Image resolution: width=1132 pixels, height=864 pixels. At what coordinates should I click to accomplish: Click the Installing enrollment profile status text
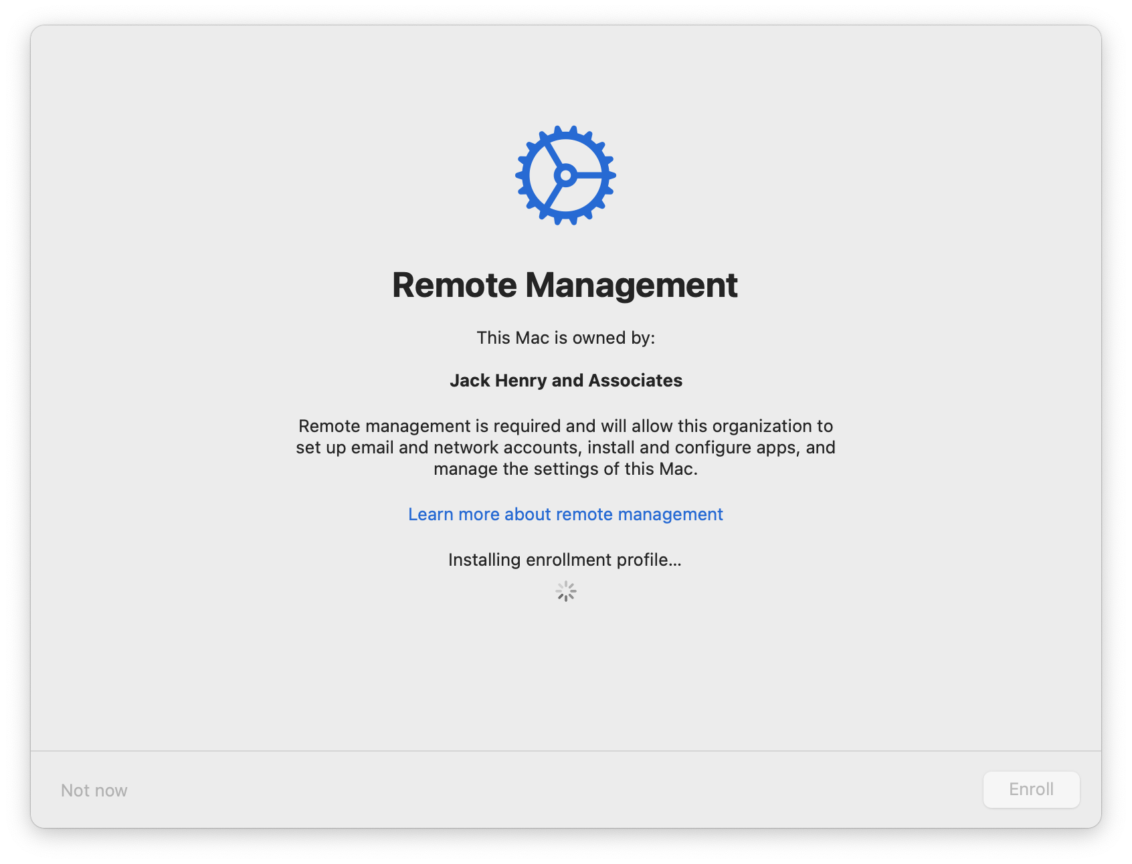[565, 560]
